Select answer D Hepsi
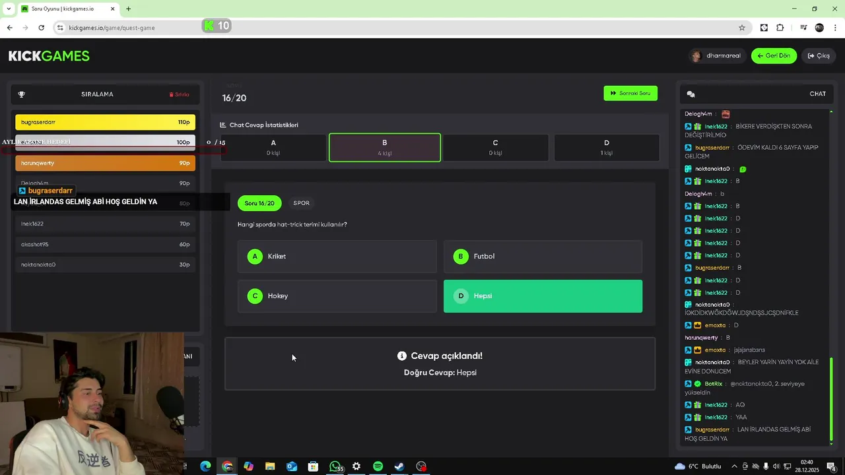Screen dimensions: 845x475 543,296
